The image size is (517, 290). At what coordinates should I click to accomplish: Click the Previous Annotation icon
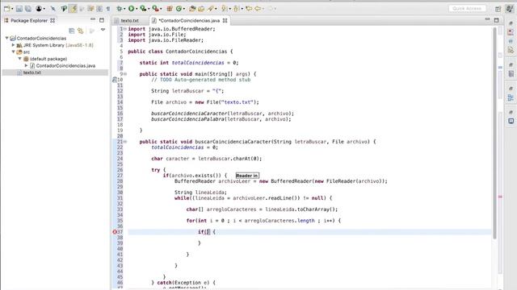point(236,9)
